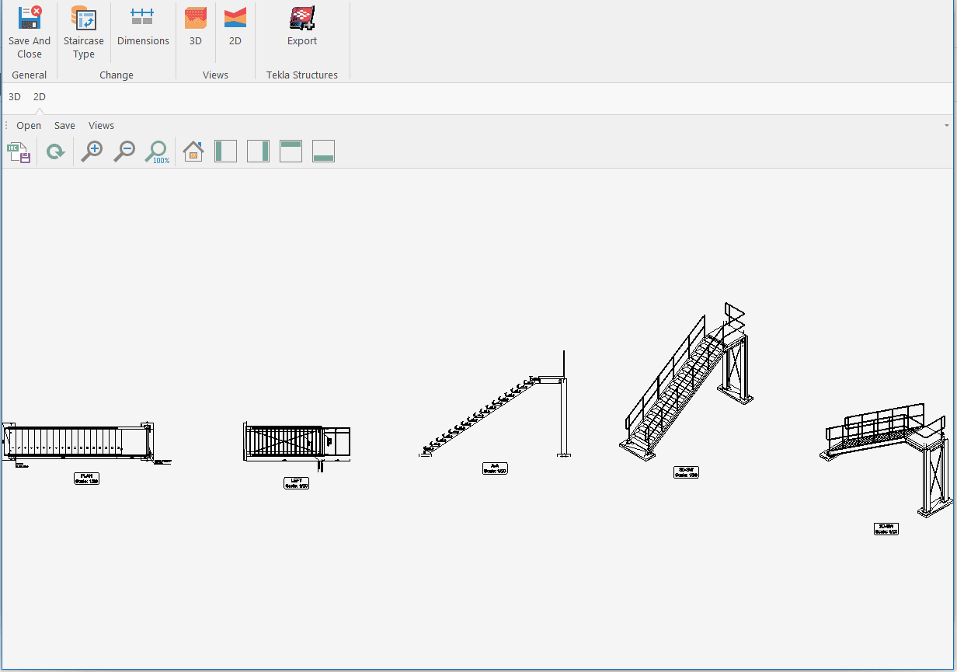The height and width of the screenshot is (672, 957).
Task: Expand the toolbar options dropdown arrow
Action: pos(946,126)
